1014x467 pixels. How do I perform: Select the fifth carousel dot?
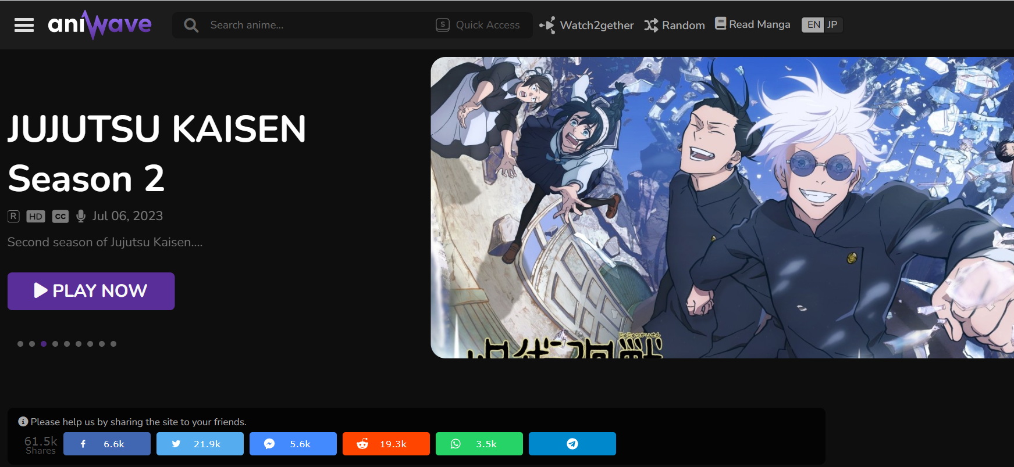pyautogui.click(x=67, y=344)
